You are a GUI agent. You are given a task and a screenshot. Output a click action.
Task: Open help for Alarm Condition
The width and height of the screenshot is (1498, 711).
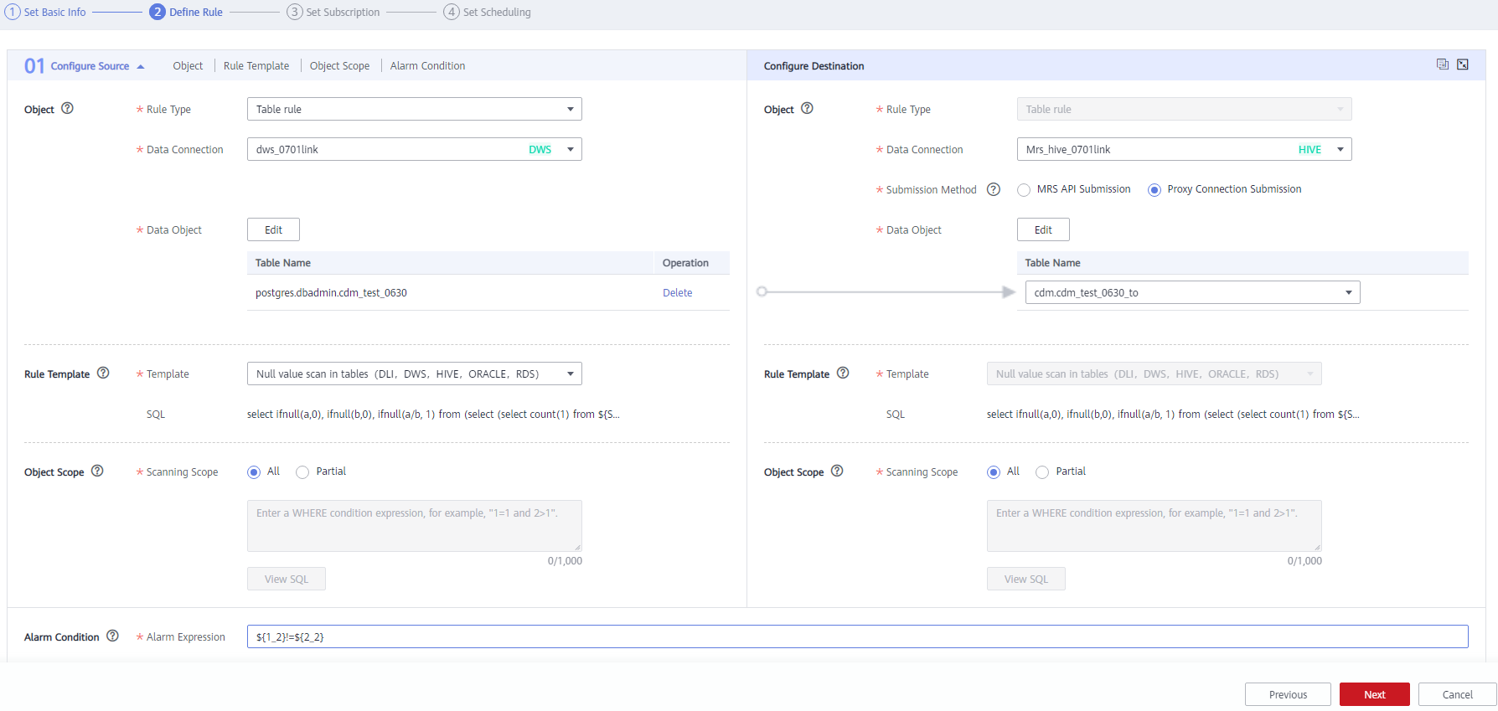click(x=112, y=636)
